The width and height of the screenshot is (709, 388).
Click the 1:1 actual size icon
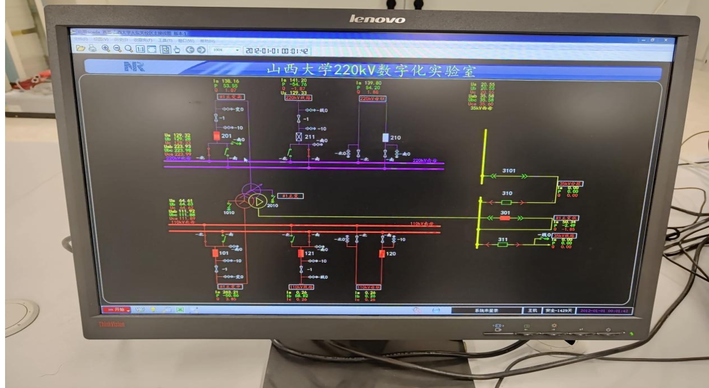coord(140,49)
